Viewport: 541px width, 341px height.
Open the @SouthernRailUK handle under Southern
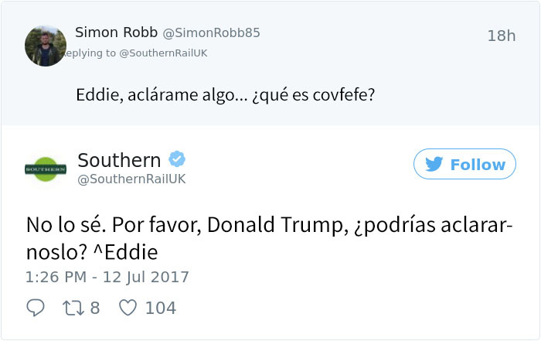(x=131, y=179)
